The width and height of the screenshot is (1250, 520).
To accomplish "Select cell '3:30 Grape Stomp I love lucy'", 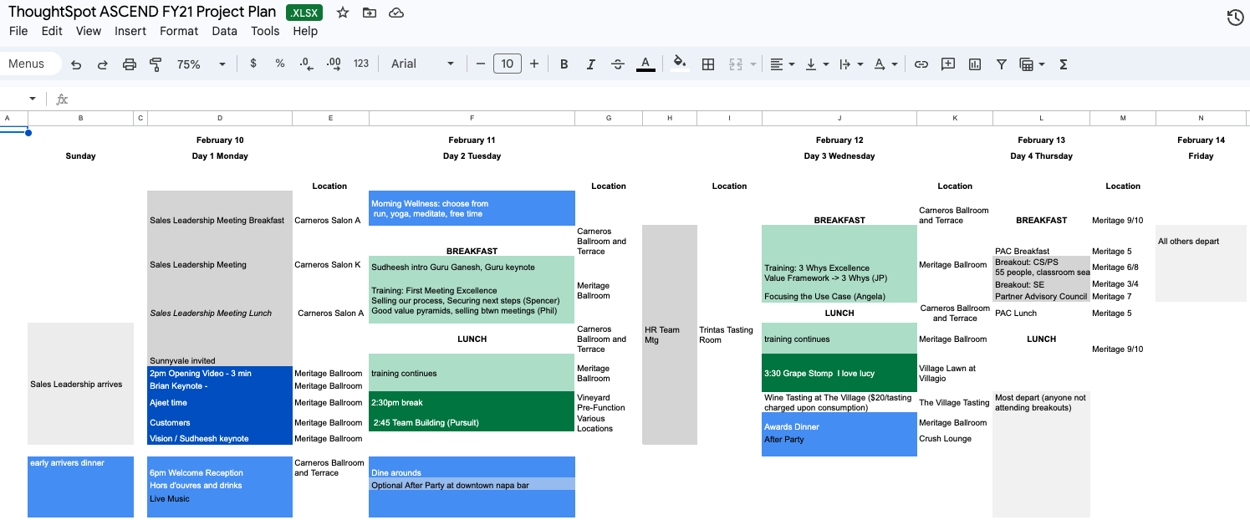I will pos(839,373).
